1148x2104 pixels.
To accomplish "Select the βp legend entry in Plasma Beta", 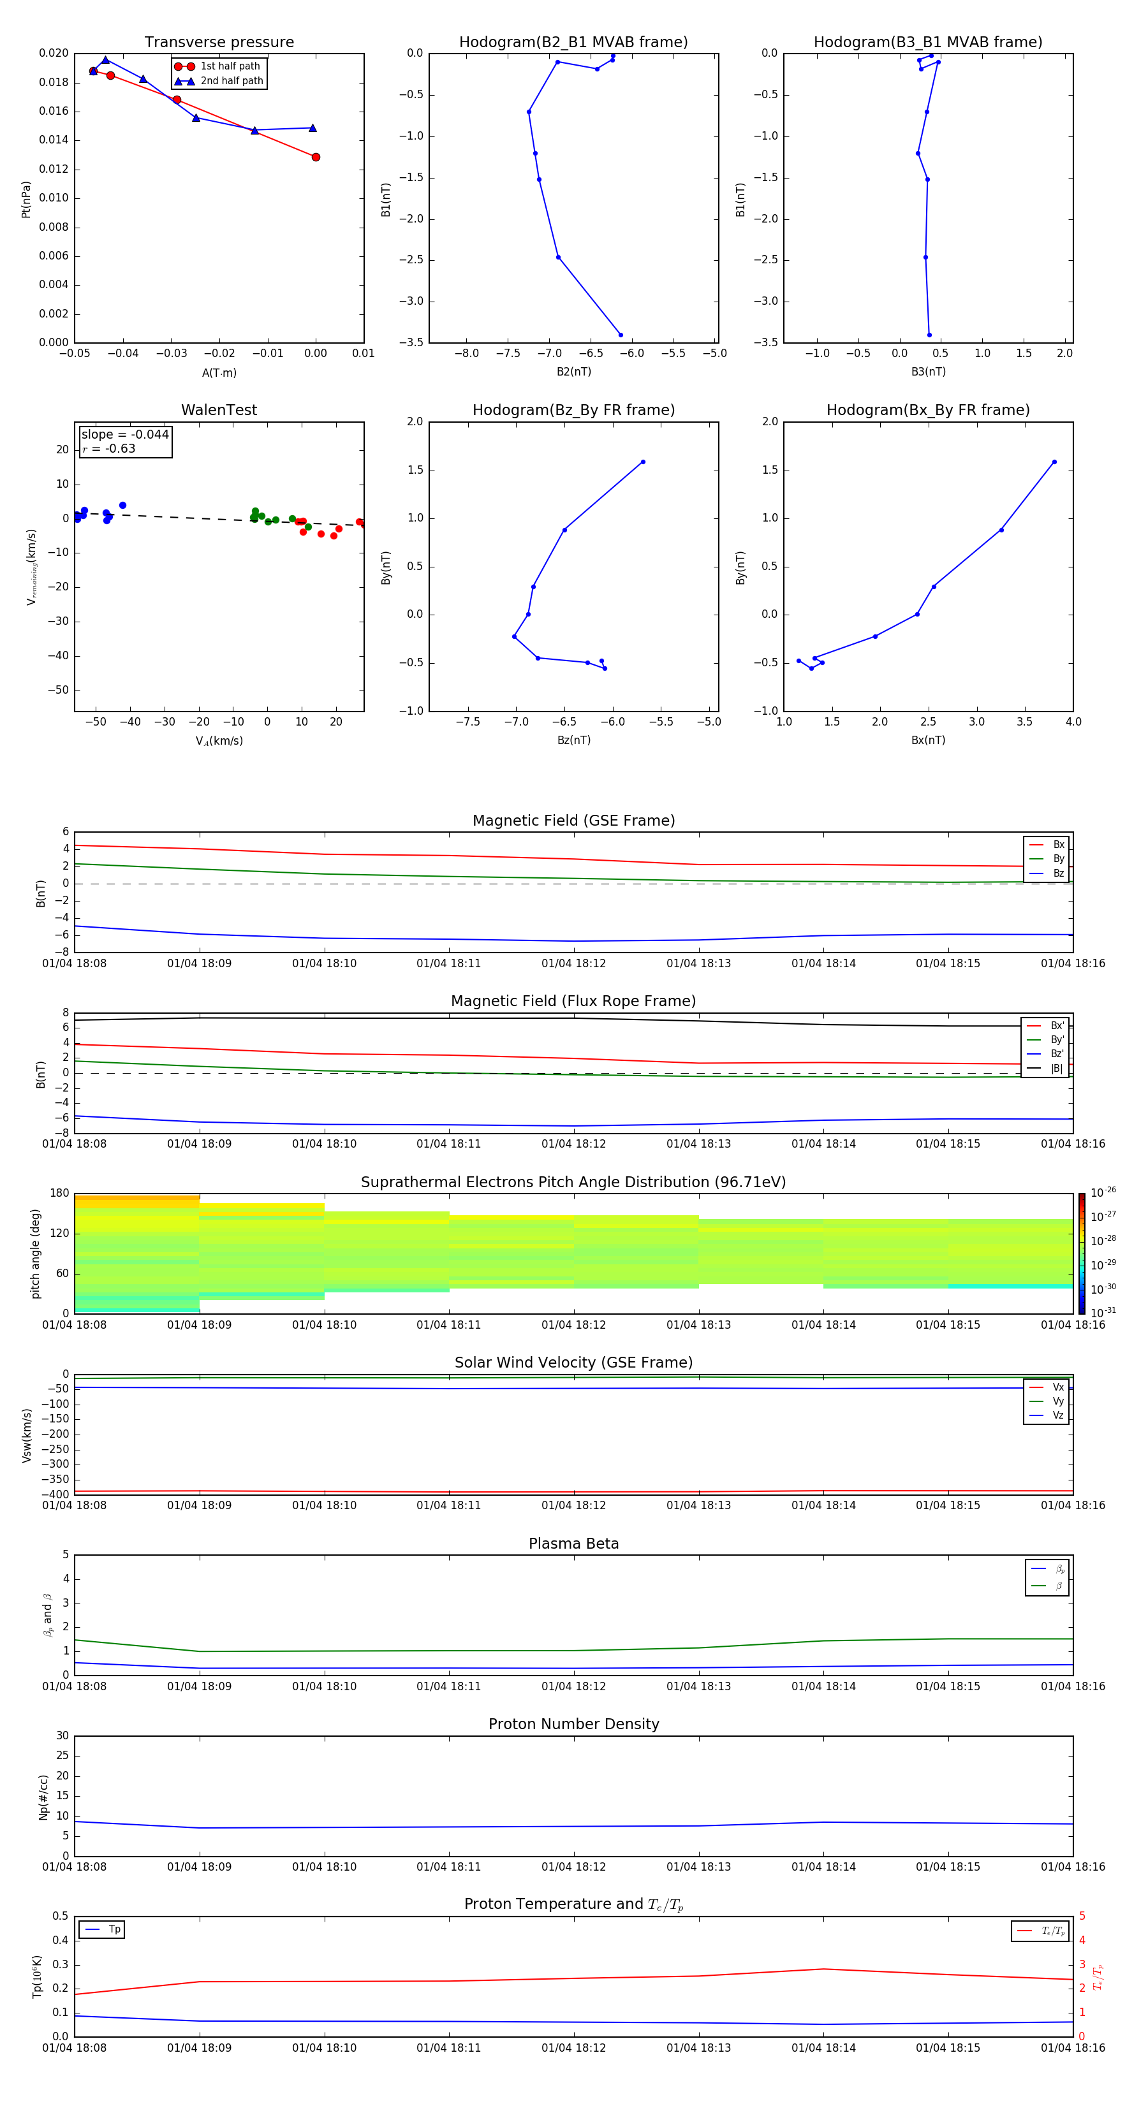I will click(1047, 1569).
